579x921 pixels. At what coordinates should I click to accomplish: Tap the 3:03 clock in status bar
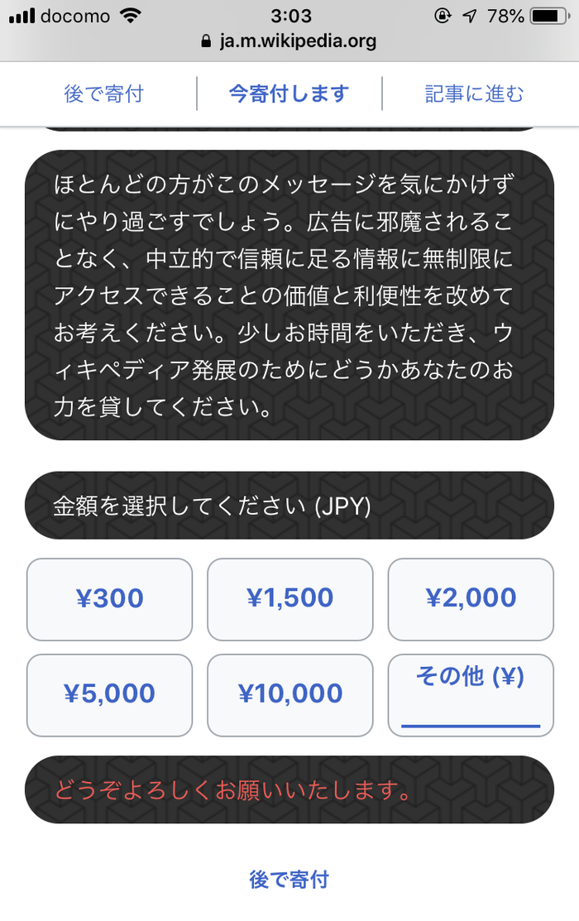pyautogui.click(x=291, y=15)
